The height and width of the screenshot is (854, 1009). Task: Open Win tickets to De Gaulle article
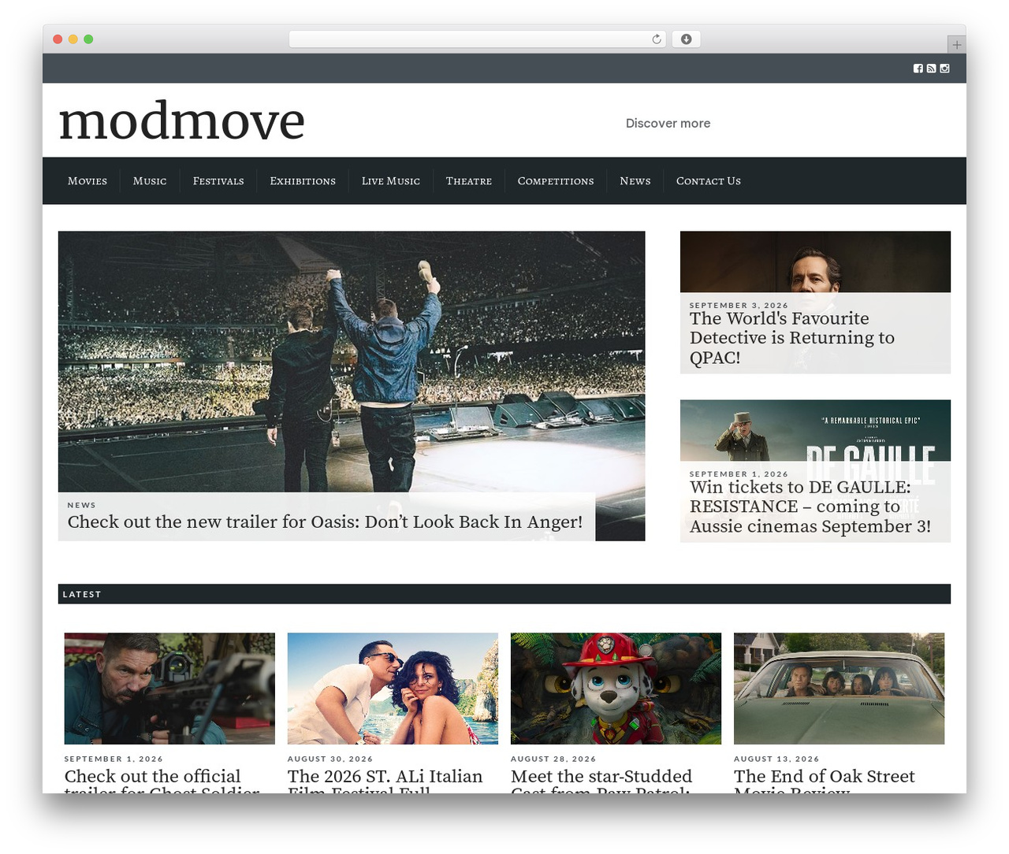(x=810, y=507)
